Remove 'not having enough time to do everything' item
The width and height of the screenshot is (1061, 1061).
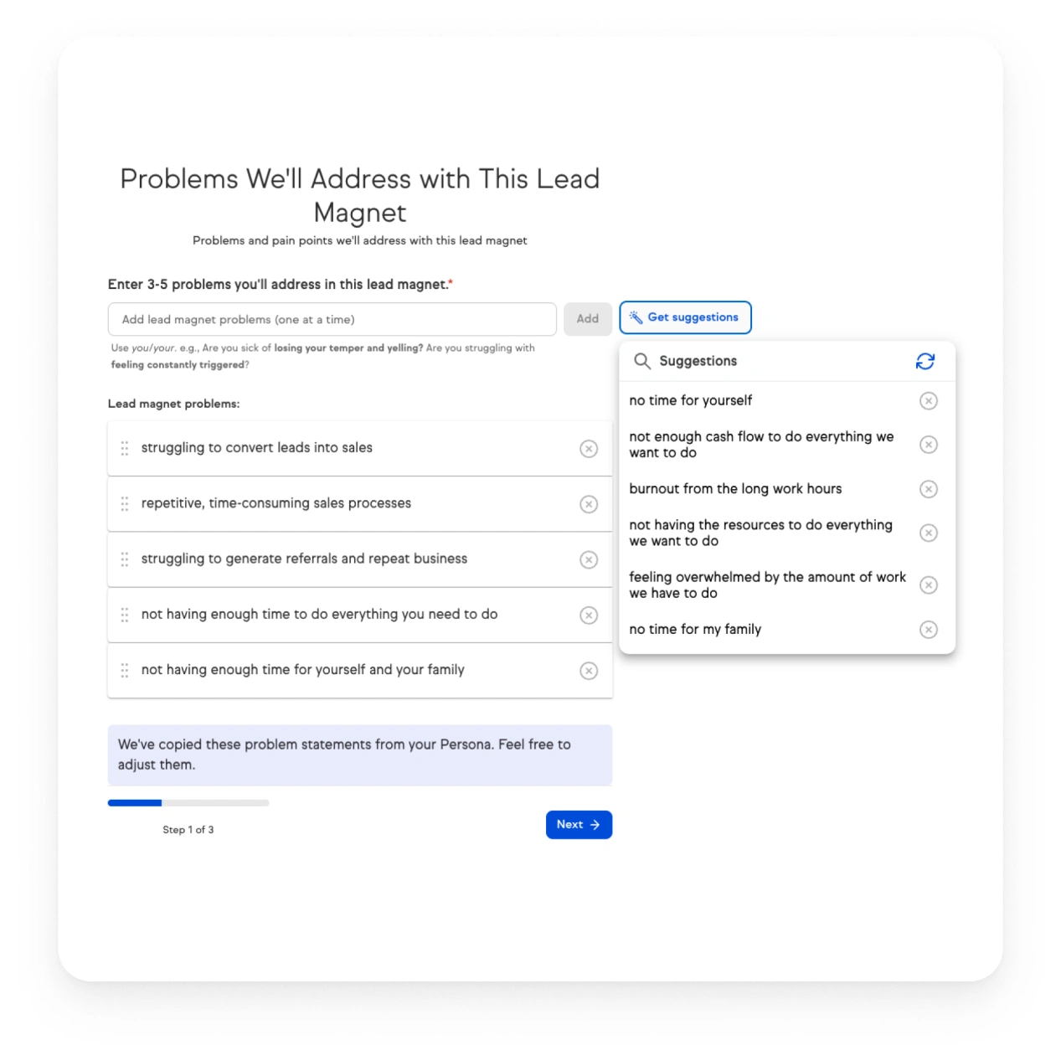coord(589,615)
